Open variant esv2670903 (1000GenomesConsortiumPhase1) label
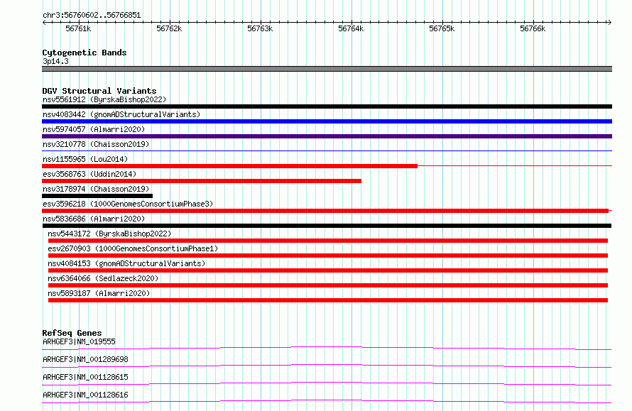The height and width of the screenshot is (411, 632). 133,248
